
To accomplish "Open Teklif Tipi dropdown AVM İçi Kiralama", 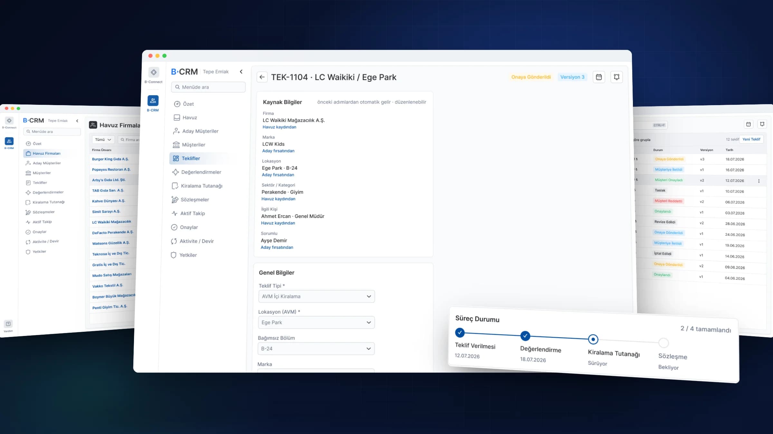I will coord(317,296).
